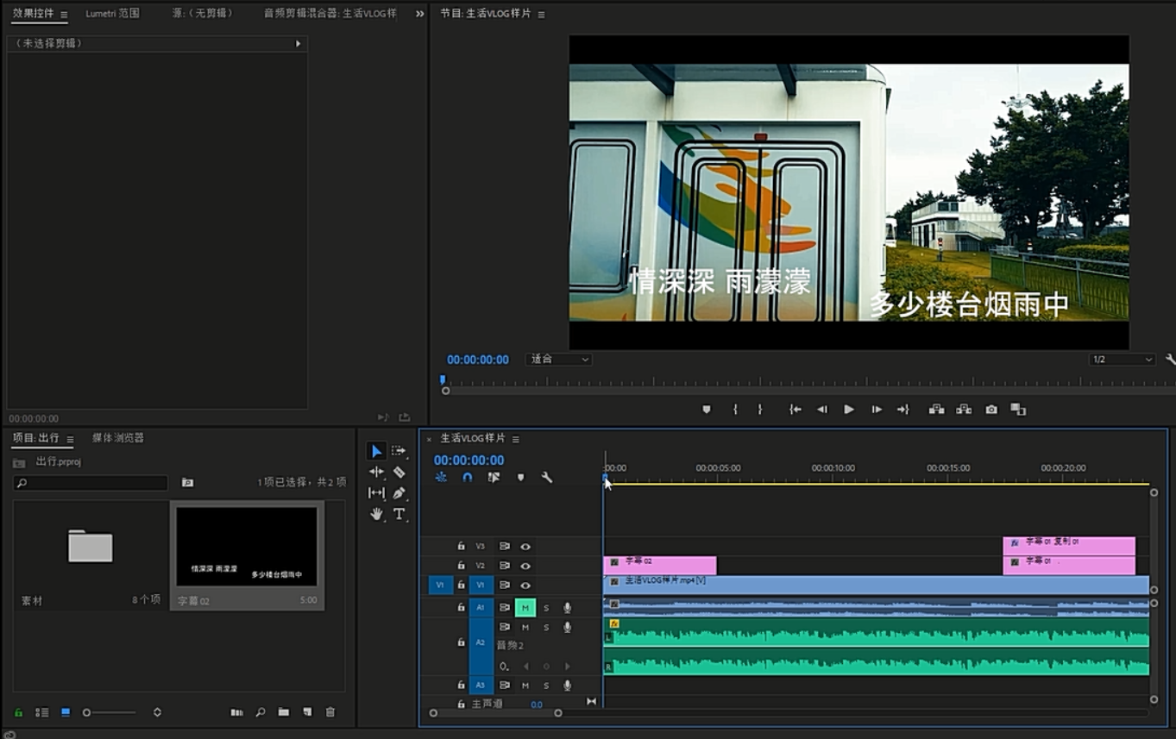Click the trash Clear button in Project panel
This screenshot has width=1176, height=739.
(x=330, y=712)
